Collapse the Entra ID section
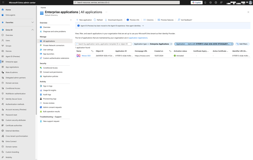The height and width of the screenshot is (160, 253). (x=32, y=30)
